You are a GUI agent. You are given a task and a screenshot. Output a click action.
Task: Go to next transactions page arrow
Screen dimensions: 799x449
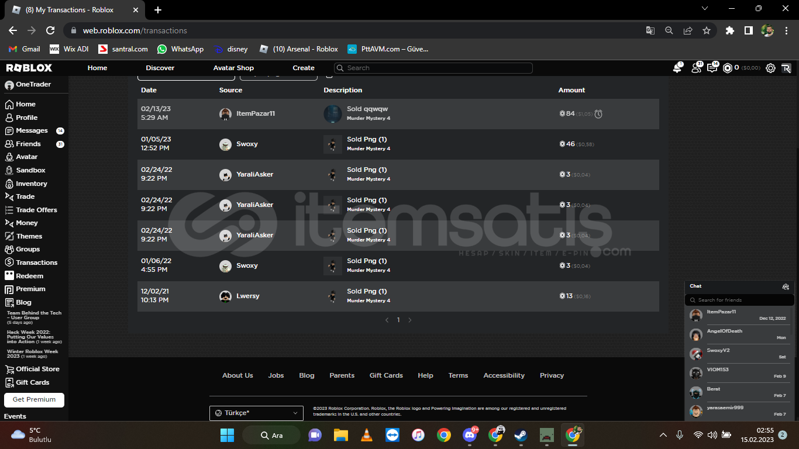[410, 320]
